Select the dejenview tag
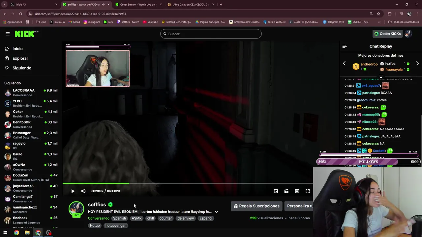The width and height of the screenshot is (422, 237). click(x=186, y=218)
